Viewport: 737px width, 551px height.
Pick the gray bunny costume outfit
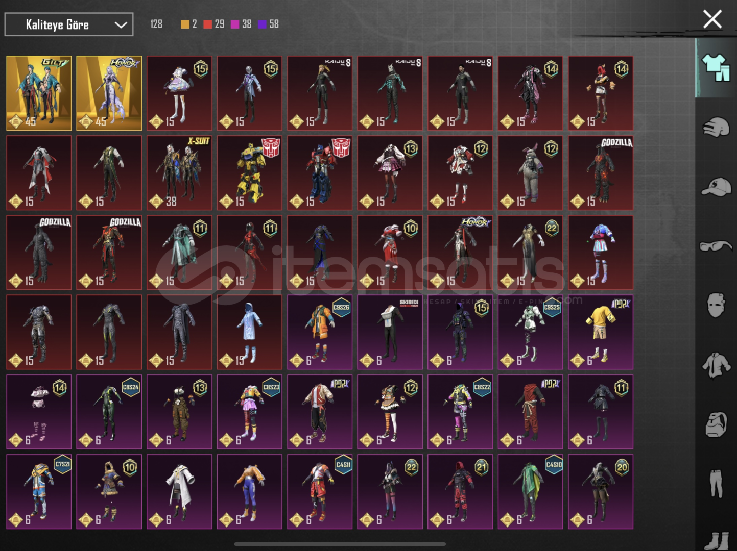pyautogui.click(x=531, y=173)
